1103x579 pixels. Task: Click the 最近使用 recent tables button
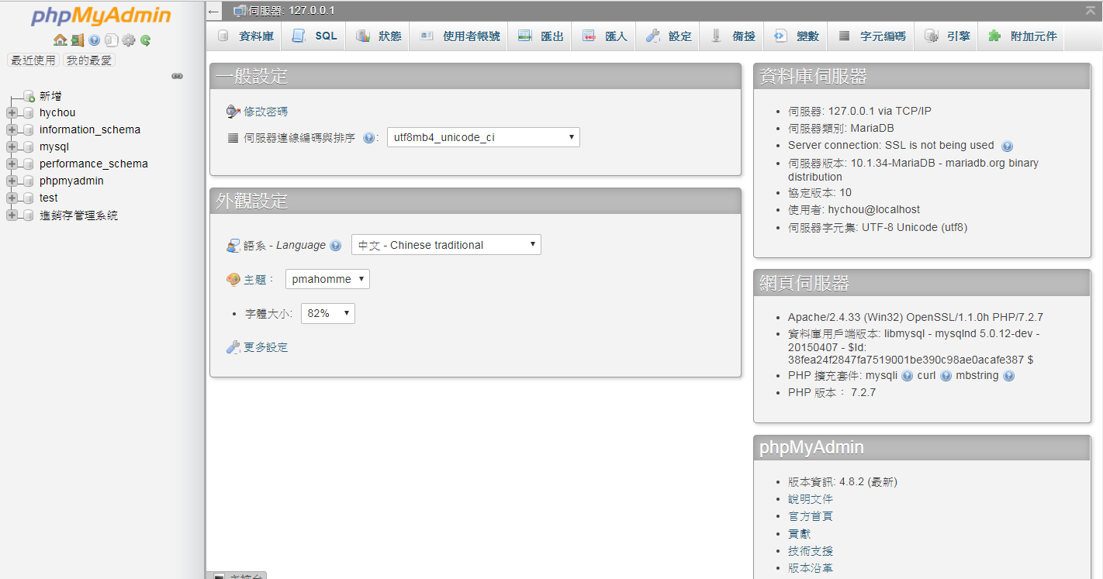(x=33, y=60)
